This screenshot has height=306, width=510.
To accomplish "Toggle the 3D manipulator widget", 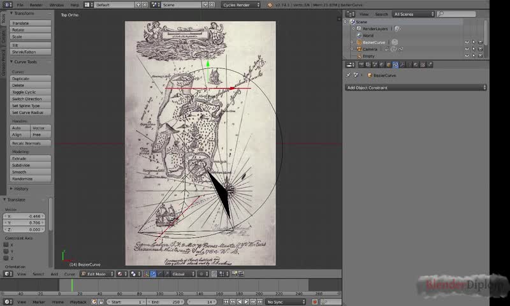I will click(x=147, y=274).
